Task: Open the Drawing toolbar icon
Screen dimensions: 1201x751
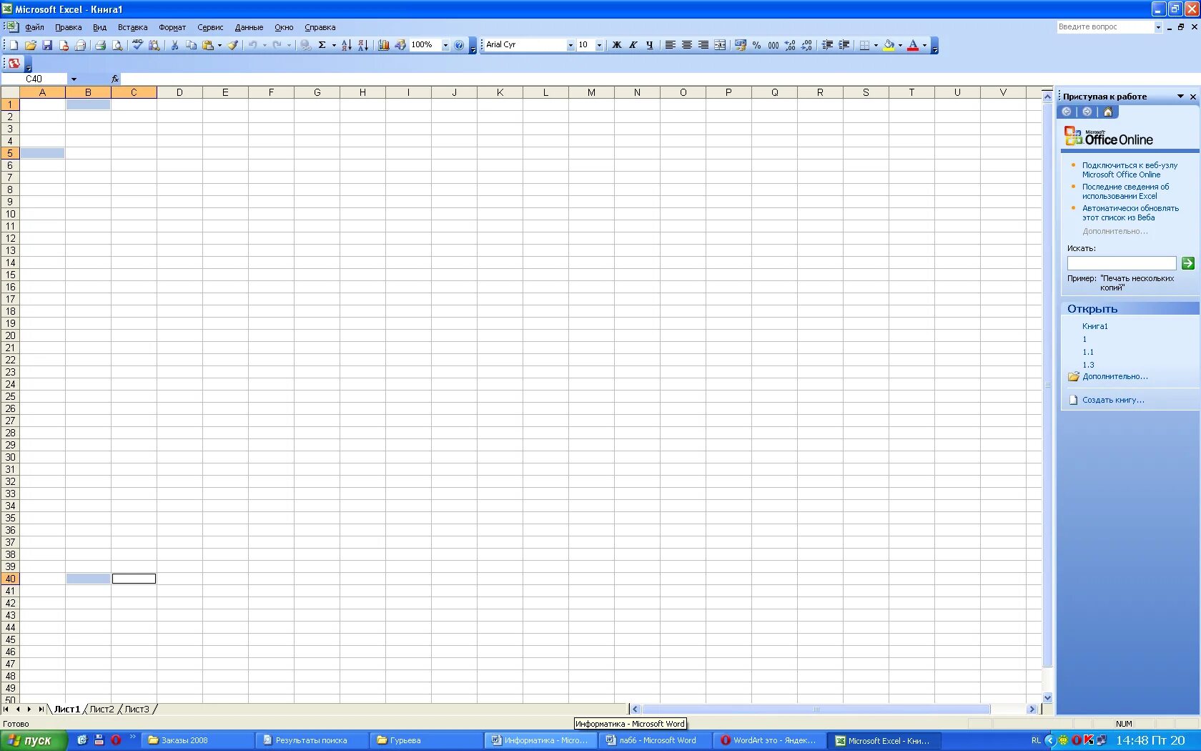Action: coord(400,45)
